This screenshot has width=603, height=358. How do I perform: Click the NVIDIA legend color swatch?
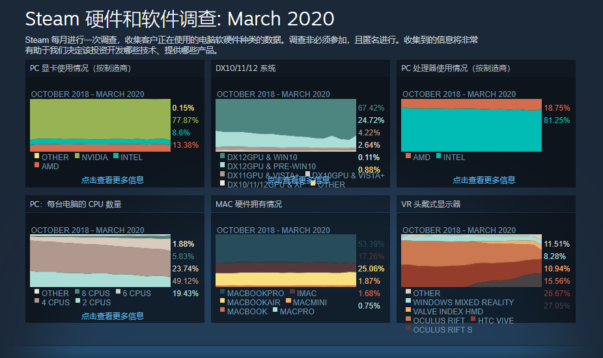pos(76,156)
